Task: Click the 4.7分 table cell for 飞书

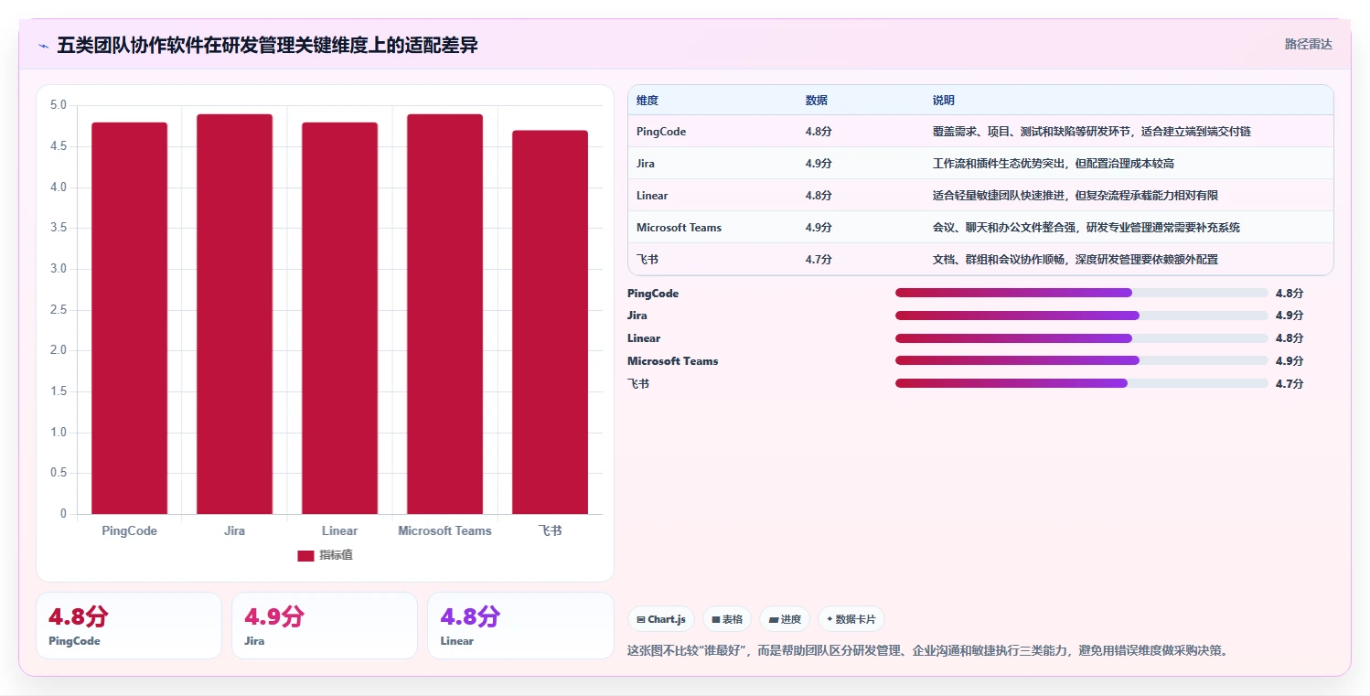Action: coord(819,260)
